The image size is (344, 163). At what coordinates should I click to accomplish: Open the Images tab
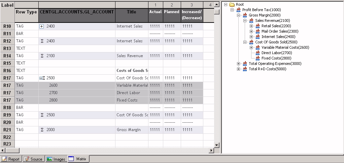(x=56, y=159)
